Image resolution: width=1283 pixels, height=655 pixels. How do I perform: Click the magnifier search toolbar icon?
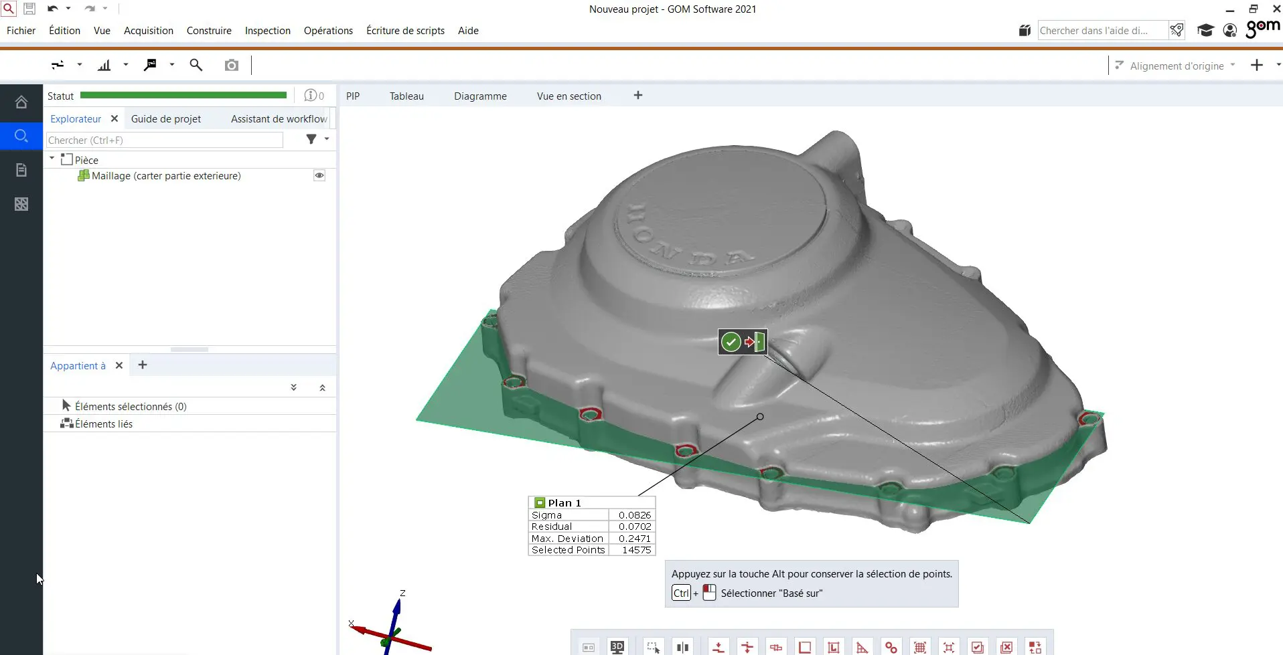point(196,65)
